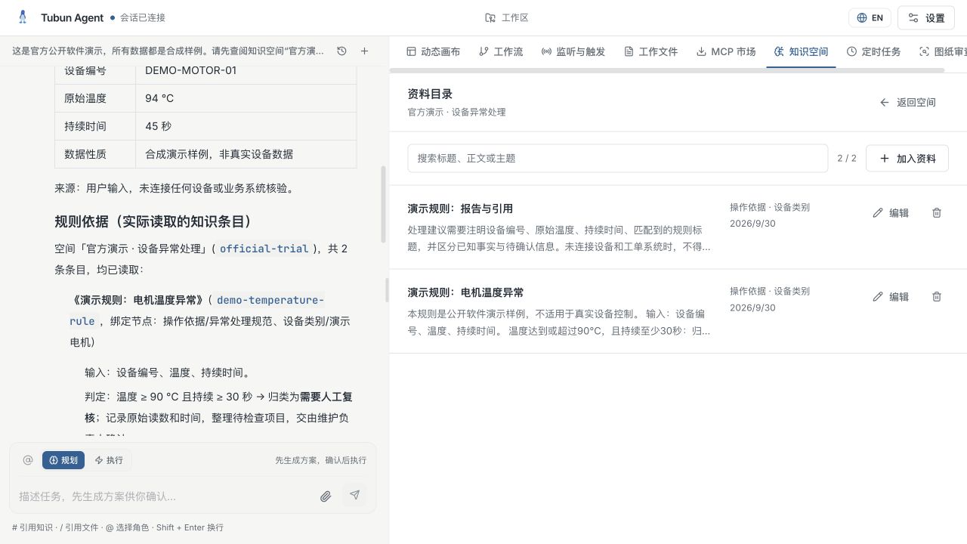The width and height of the screenshot is (967, 544).
Task: Click the tab bar horizontal scrollbar
Action: click(x=667, y=70)
